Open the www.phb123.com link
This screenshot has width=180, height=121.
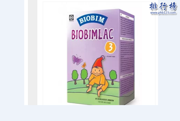pos(163,13)
